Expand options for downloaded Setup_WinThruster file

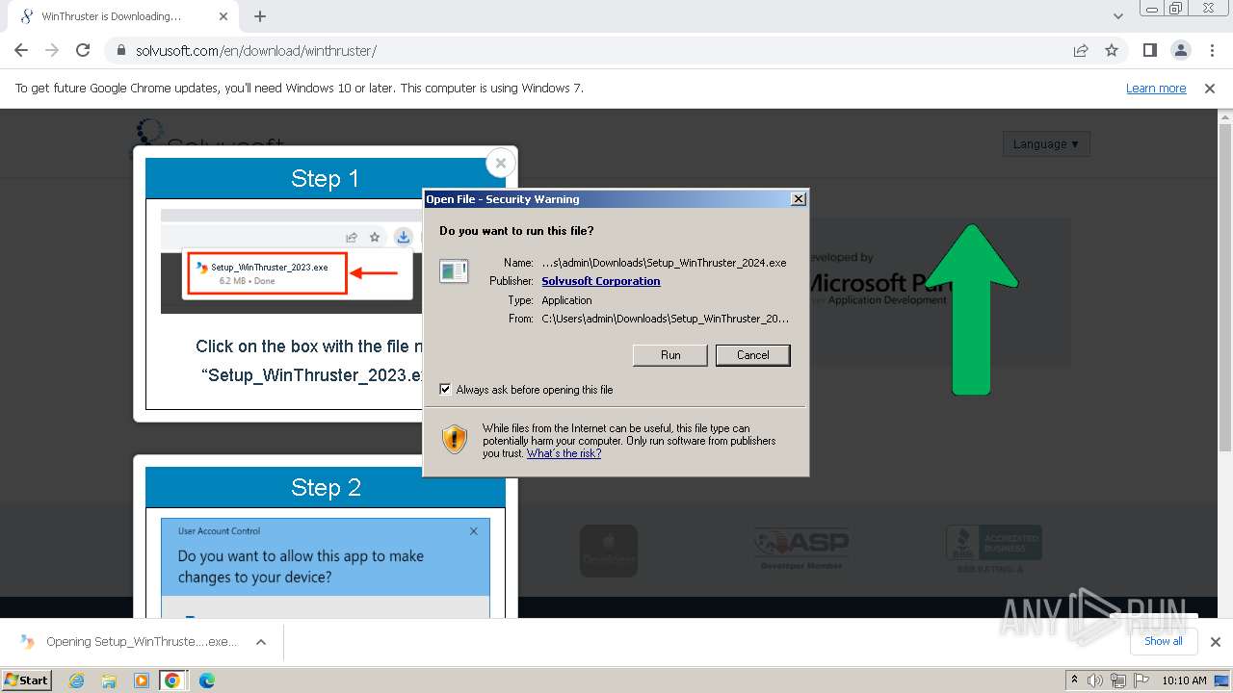261,642
